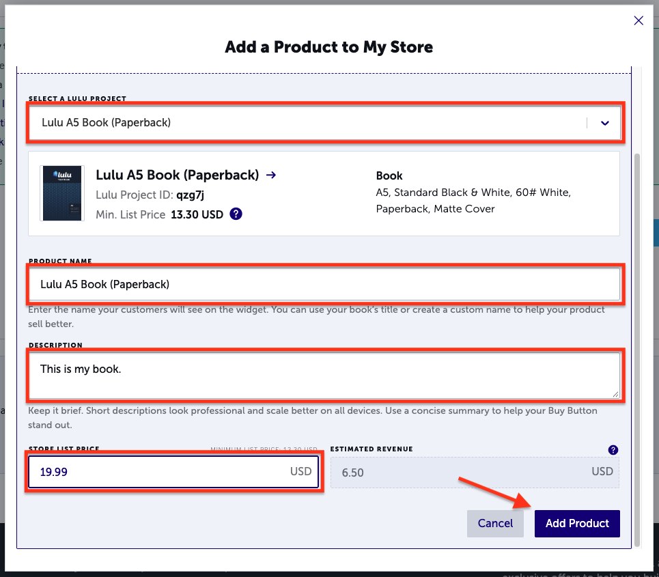Focus the Description text area
This screenshot has width=659, height=577.
(x=325, y=376)
